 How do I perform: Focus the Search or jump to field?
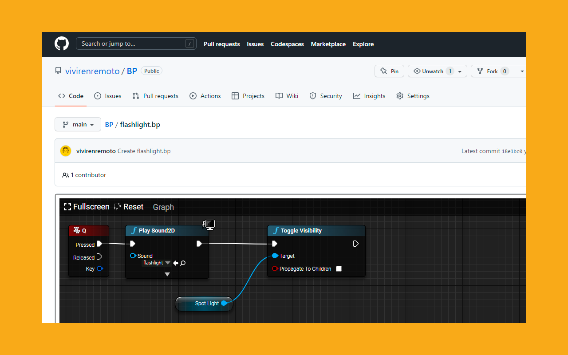[x=136, y=43]
